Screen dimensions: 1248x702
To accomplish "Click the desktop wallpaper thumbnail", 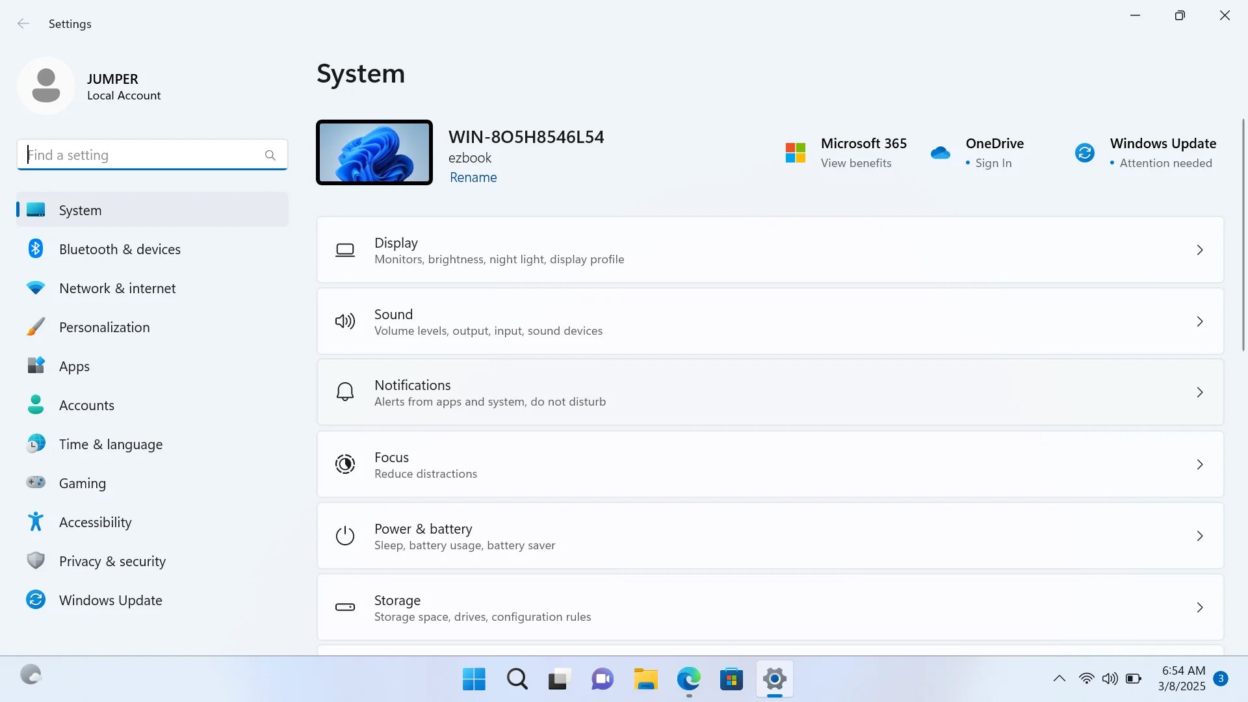I will tap(374, 153).
